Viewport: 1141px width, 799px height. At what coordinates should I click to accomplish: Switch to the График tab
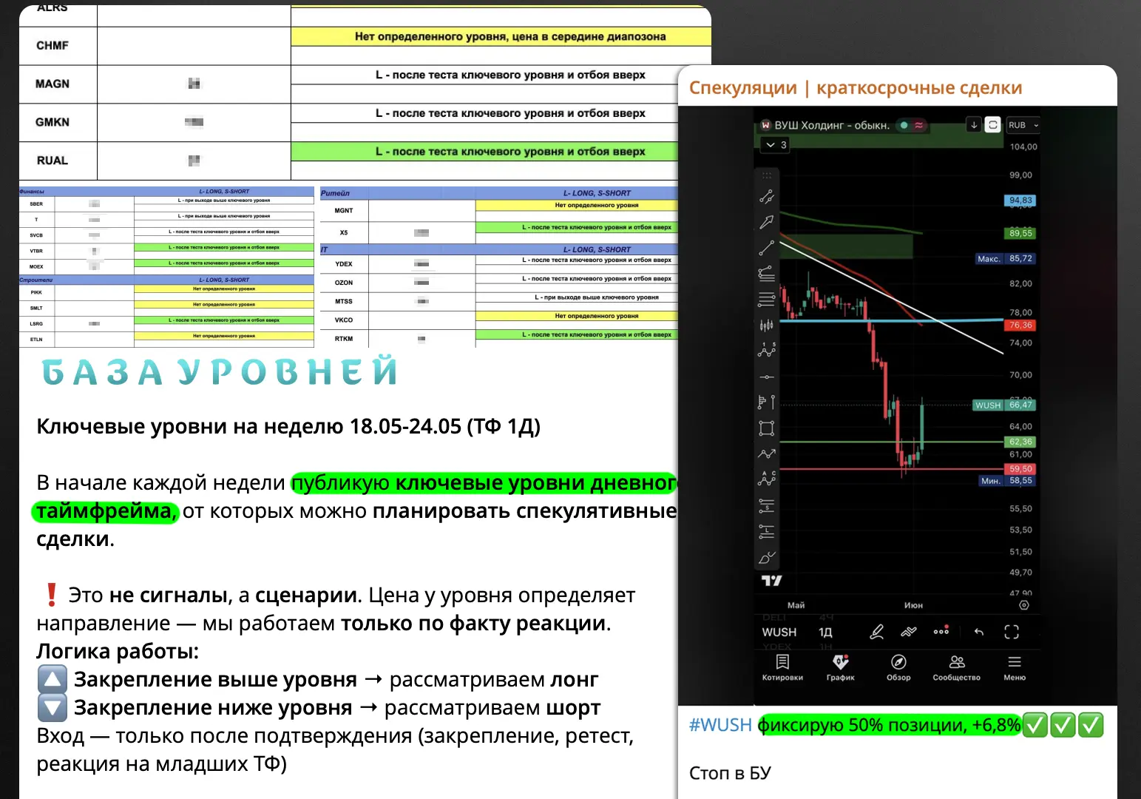(x=841, y=667)
